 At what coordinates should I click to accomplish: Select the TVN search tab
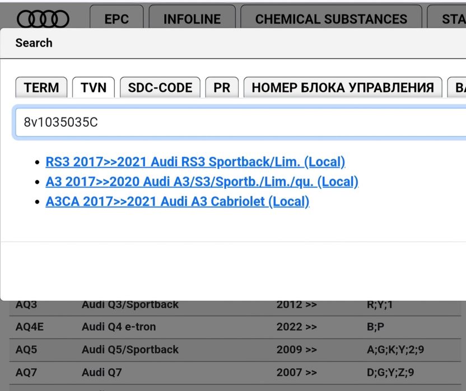[94, 88]
